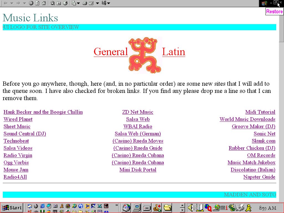The width and height of the screenshot is (284, 213).
Task: Follow the Latin music links heading
Action: click(173, 52)
